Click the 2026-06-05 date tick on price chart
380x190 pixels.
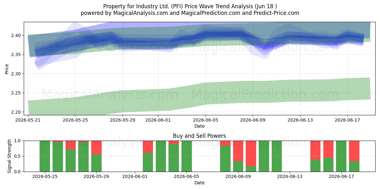point(206,120)
